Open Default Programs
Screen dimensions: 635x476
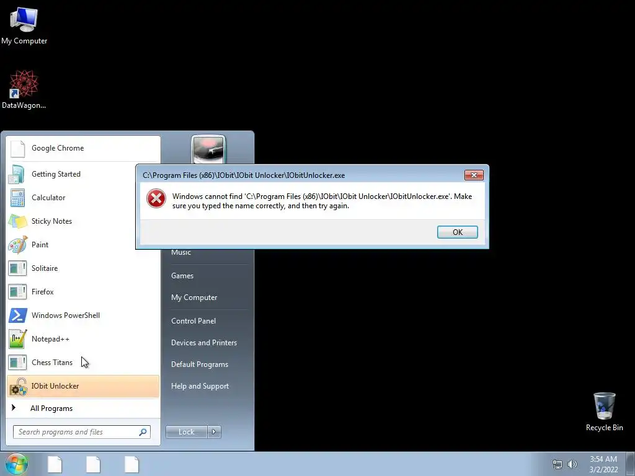click(199, 364)
